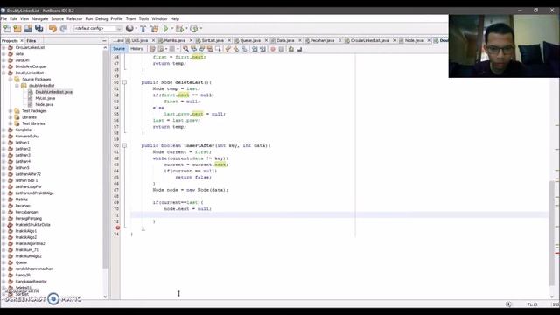The height and width of the screenshot is (315, 560).
Task: Click the Toggle Bookmark icon in editor toolbar
Action: (x=244, y=49)
